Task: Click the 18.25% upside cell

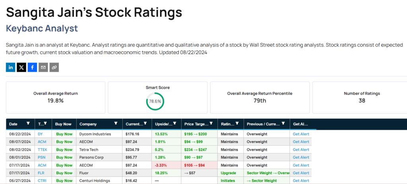Action: point(167,173)
